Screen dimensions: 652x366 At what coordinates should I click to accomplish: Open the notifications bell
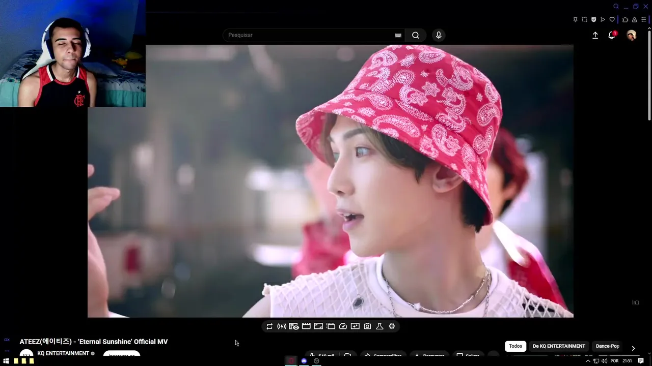tap(612, 35)
